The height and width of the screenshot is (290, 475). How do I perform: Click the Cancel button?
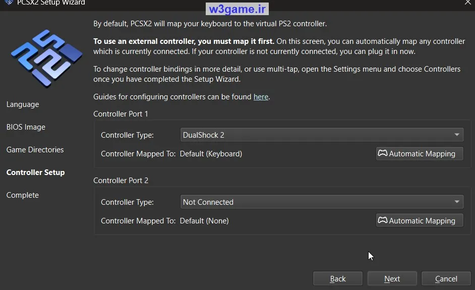click(446, 278)
